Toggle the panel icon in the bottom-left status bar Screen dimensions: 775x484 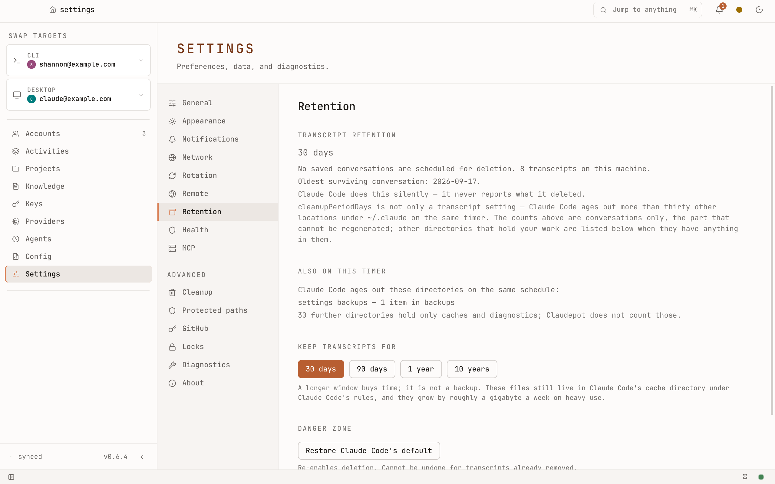[x=11, y=477]
